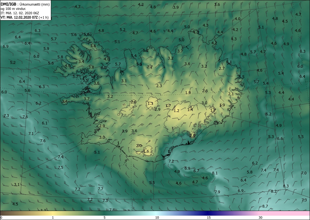Click the offshore value "6.7"

196,171
